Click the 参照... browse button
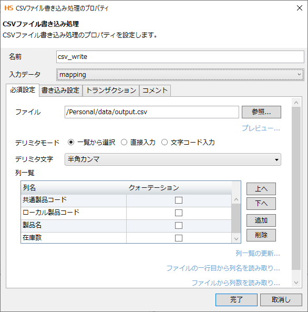The height and width of the screenshot is (312, 308). 261,112
